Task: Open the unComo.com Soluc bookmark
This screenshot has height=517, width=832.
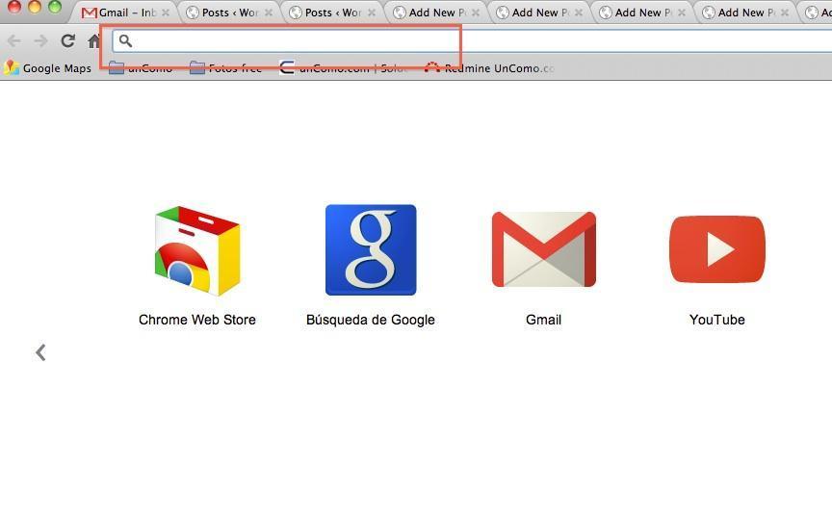Action: [x=344, y=68]
